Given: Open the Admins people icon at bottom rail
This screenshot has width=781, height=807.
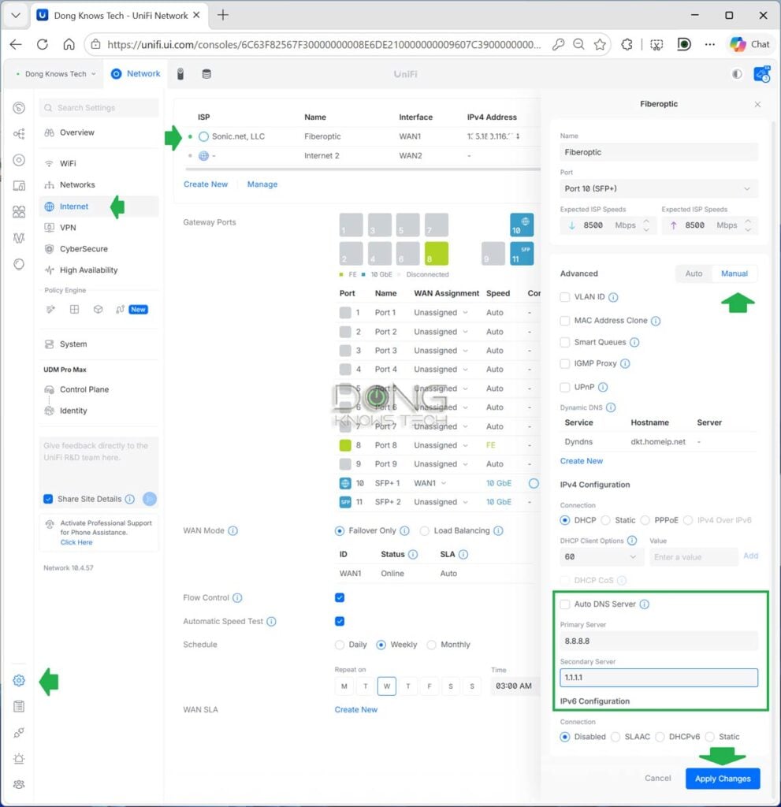Looking at the screenshot, I should click(19, 784).
